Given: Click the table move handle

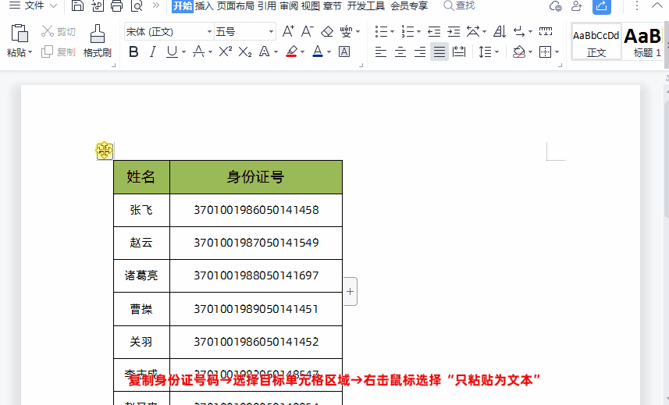Looking at the screenshot, I should tap(105, 151).
